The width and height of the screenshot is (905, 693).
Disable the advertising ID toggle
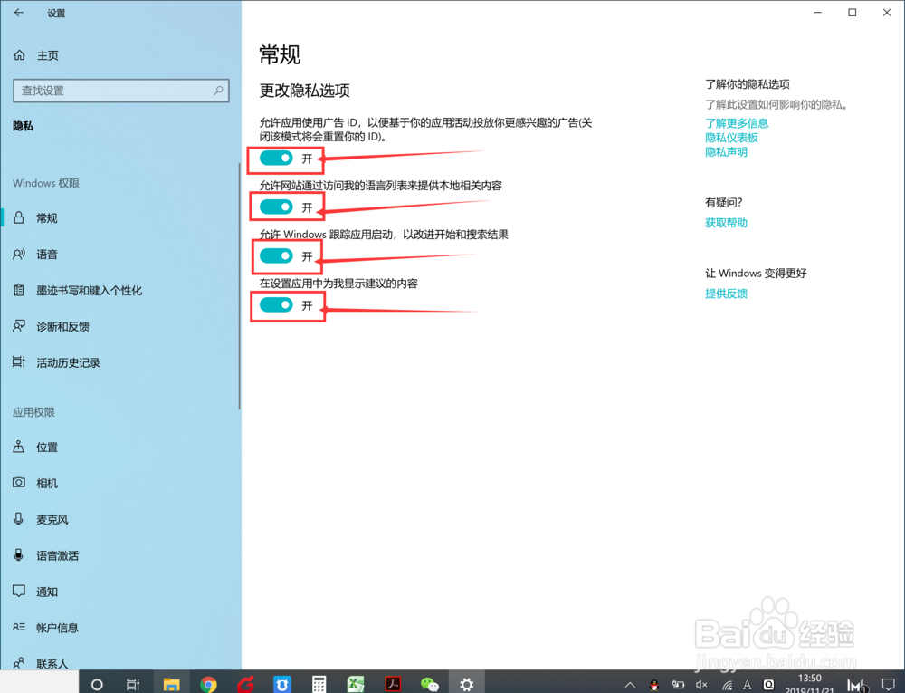click(276, 159)
